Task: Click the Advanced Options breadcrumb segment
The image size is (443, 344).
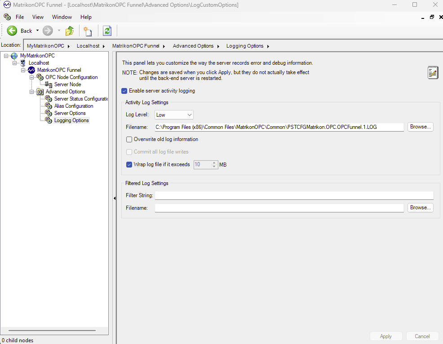Action: [x=193, y=46]
